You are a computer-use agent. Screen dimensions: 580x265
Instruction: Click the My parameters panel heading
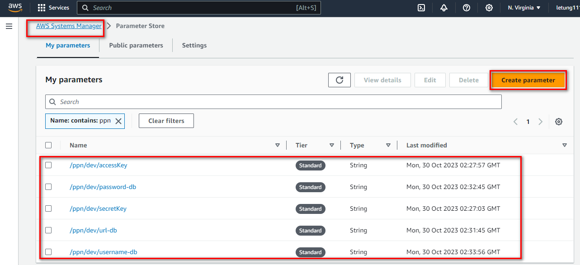[x=74, y=80]
